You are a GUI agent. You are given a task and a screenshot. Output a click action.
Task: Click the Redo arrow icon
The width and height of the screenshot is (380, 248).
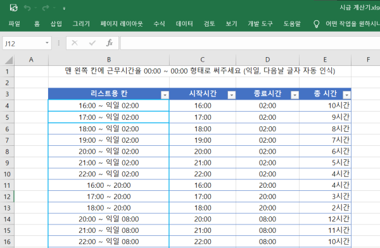46,8
